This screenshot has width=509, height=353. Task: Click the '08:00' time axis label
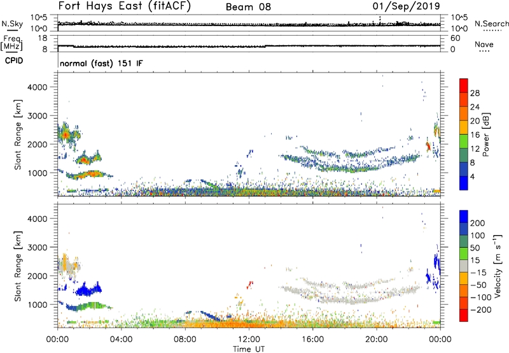point(185,340)
